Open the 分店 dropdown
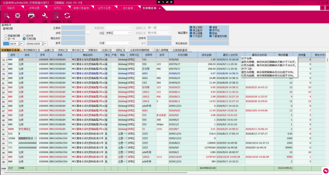This screenshot has height=175, width=329. coord(118,43)
